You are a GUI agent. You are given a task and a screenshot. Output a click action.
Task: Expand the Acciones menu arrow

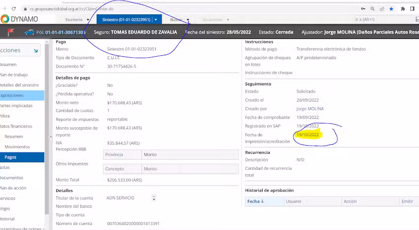click(36, 50)
